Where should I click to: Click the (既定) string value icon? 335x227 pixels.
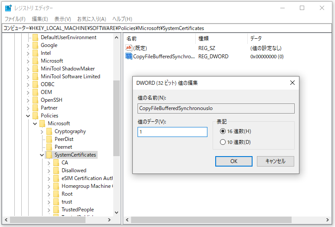tap(129, 48)
